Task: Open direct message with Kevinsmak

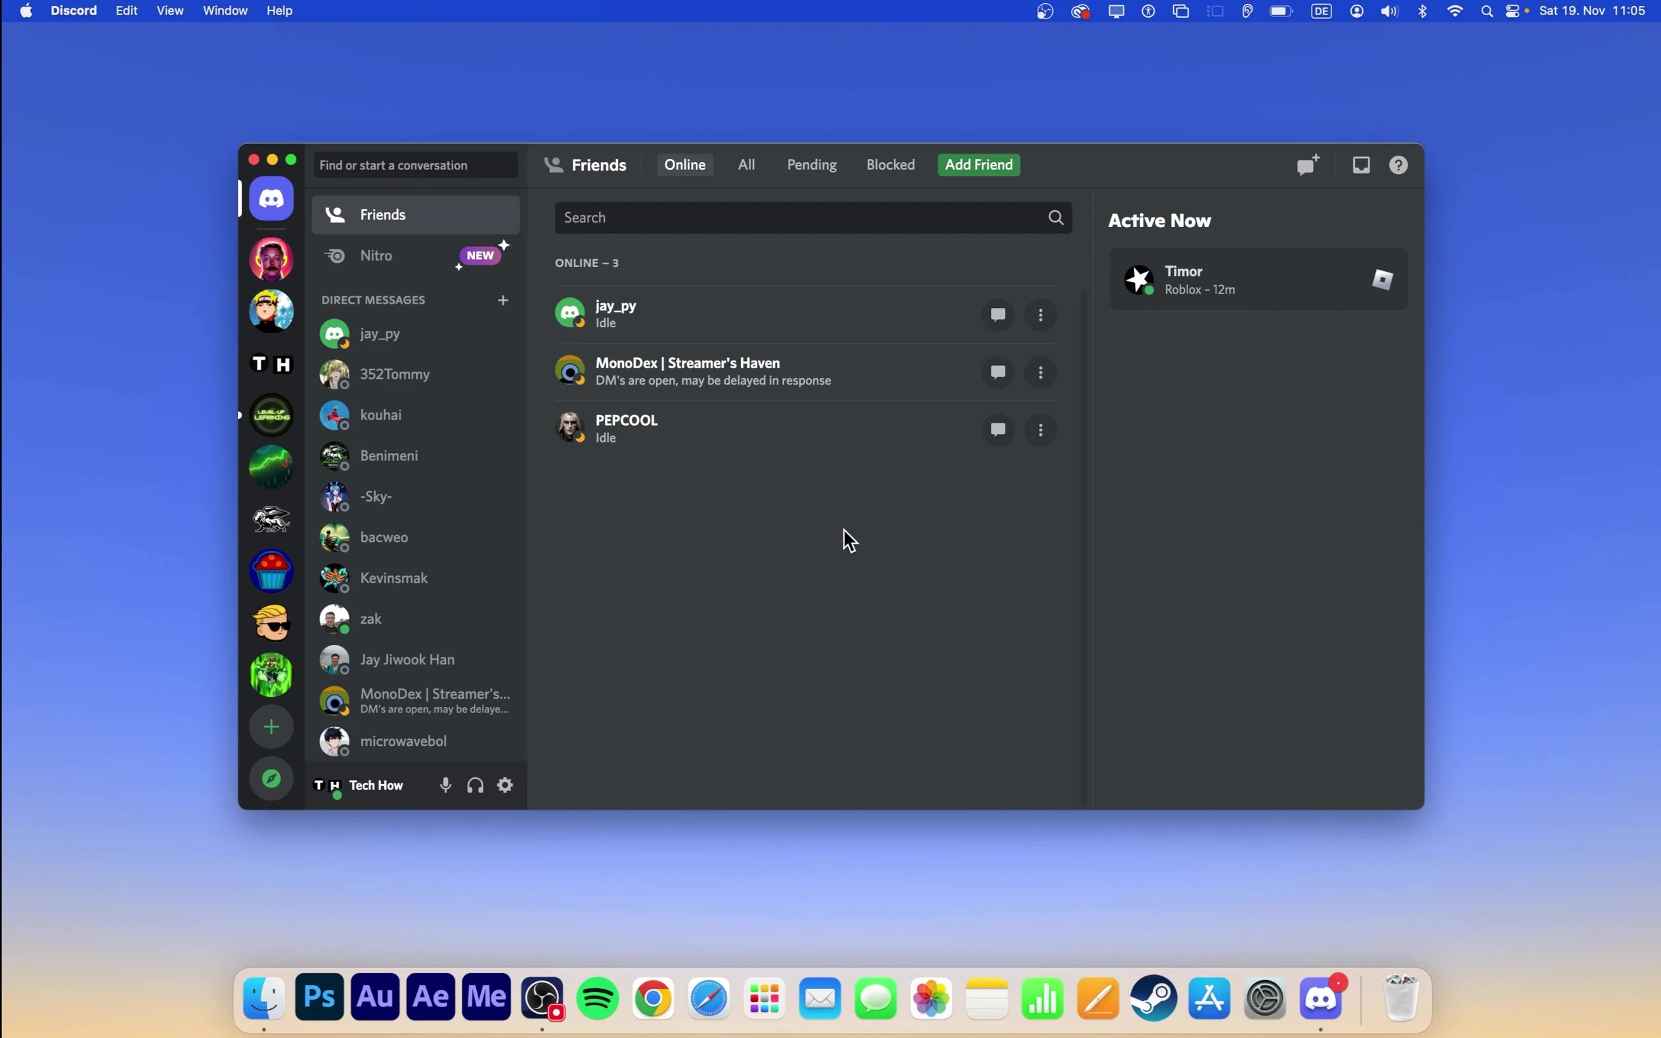Action: tap(416, 578)
